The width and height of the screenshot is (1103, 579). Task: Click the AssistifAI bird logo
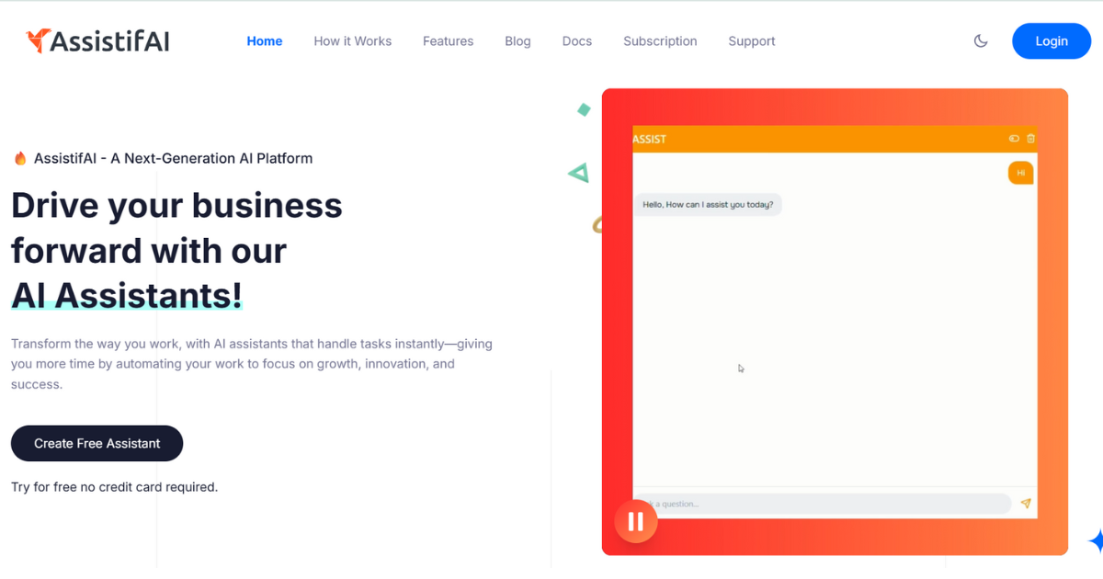pyautogui.click(x=39, y=40)
